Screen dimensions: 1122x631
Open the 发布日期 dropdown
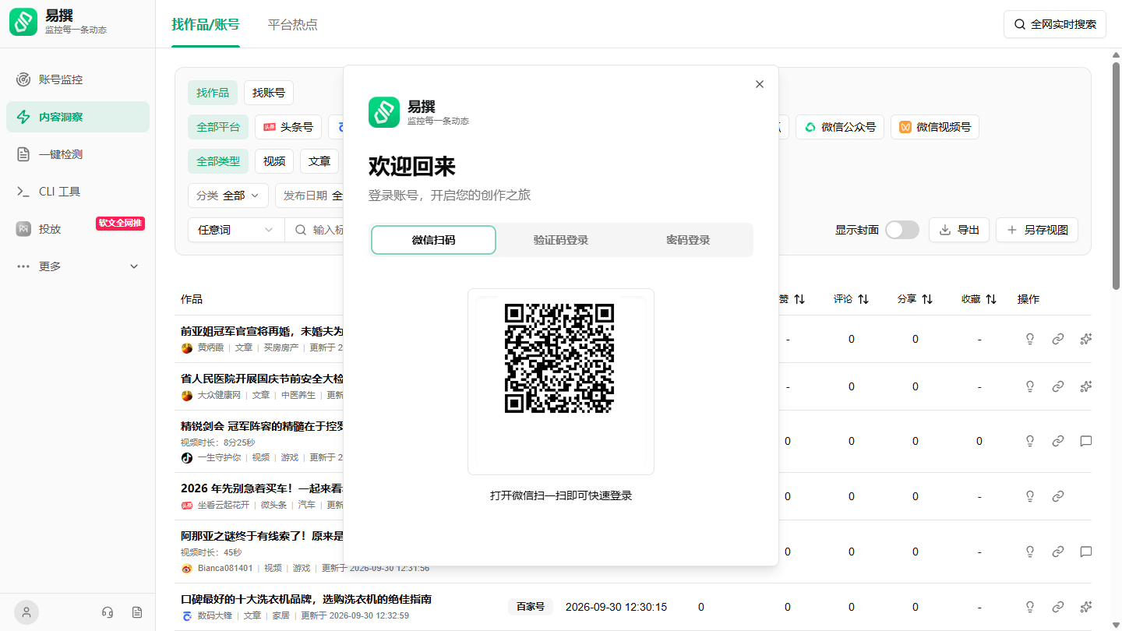pyautogui.click(x=309, y=196)
